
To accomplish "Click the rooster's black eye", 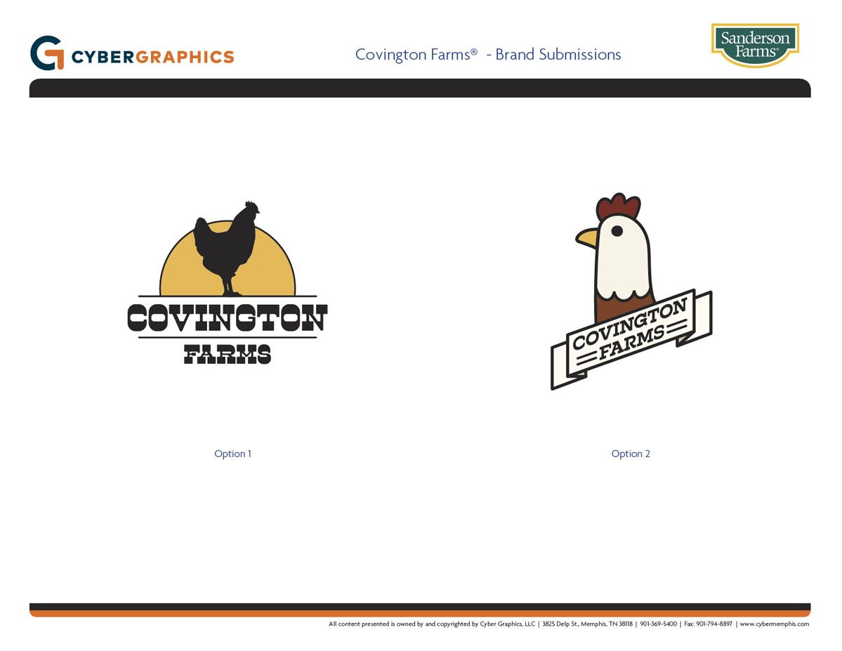I will point(617,230).
